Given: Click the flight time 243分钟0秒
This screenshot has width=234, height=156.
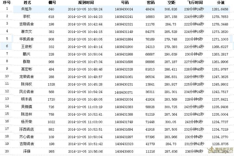Looking at the screenshot, I should (194, 122).
